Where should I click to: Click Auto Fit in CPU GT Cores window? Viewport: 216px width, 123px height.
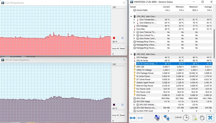point(116,115)
